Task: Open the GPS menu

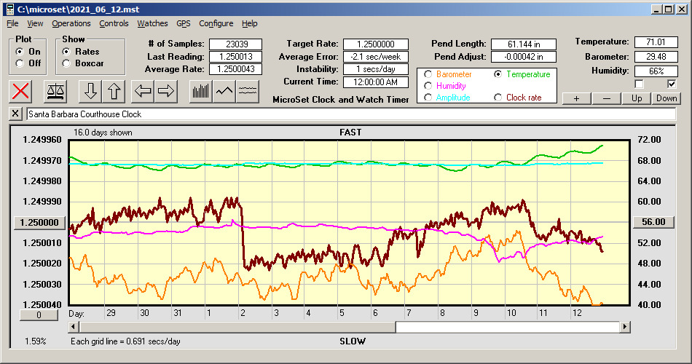Action: (x=183, y=23)
